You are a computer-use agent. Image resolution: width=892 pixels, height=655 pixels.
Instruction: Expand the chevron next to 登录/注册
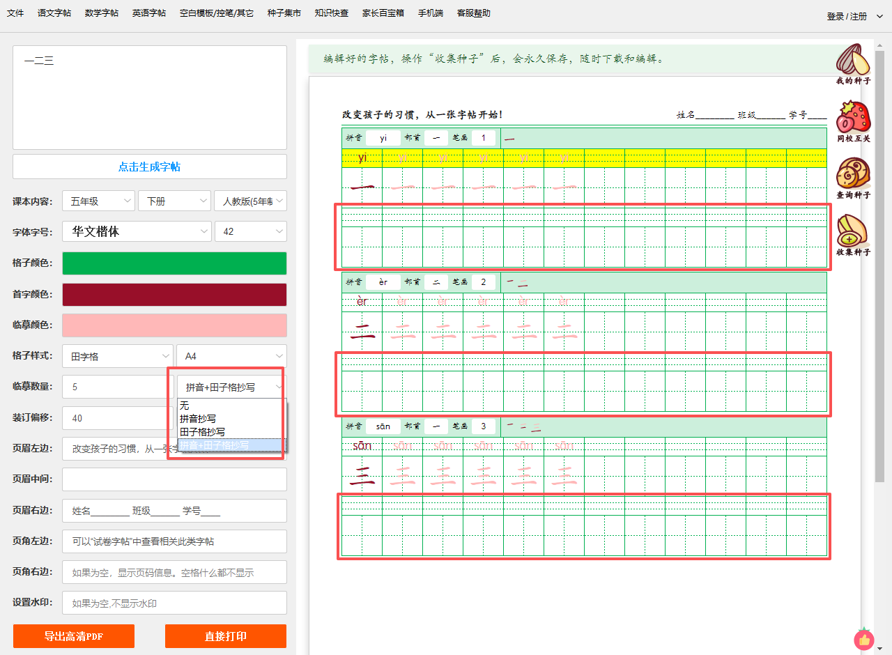click(879, 16)
